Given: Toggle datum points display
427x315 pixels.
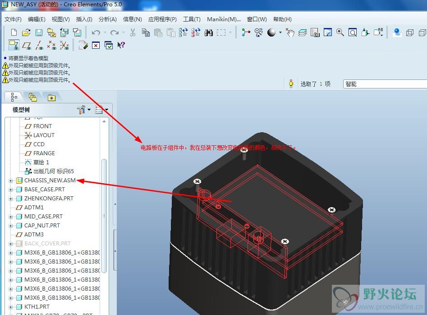Looking at the screenshot, I should [51, 45].
